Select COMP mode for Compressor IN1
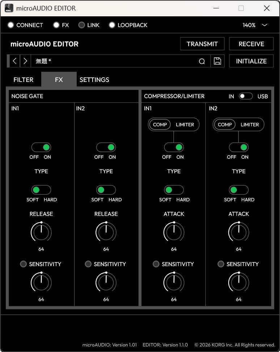The width and height of the screenshot is (280, 352). pyautogui.click(x=160, y=124)
